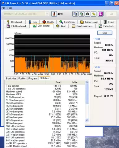The image size is (119, 148).
Task: Click the HD Tune title bar app icon
Action: (3, 3)
